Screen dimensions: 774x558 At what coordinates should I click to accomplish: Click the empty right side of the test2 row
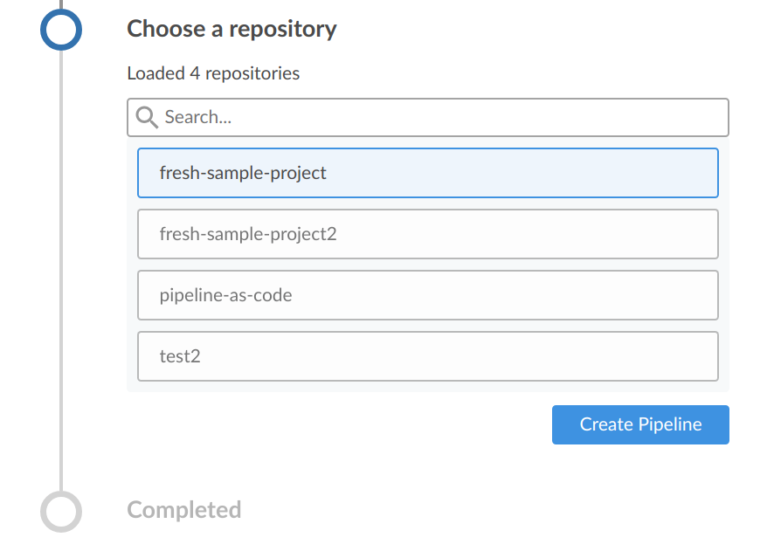(x=612, y=356)
